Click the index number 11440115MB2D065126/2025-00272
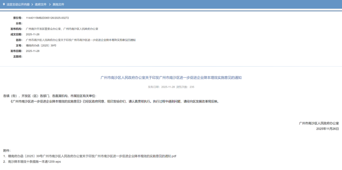The width and height of the screenshot is (342, 170). tap(47, 18)
